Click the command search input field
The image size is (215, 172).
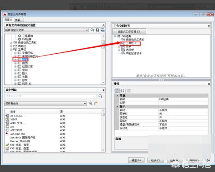click(51, 96)
